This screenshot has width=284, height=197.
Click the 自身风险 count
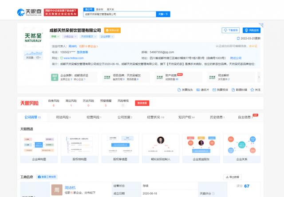point(53,105)
